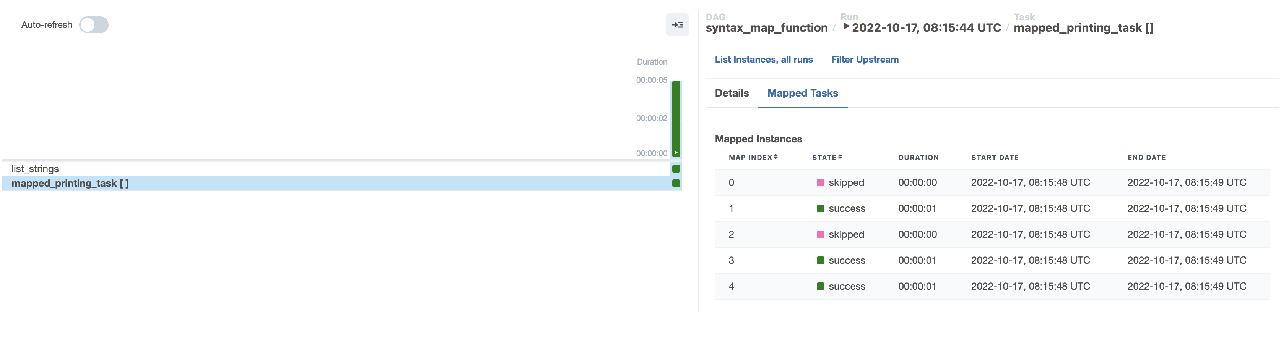
Task: Switch to the Details tab
Action: pos(731,93)
